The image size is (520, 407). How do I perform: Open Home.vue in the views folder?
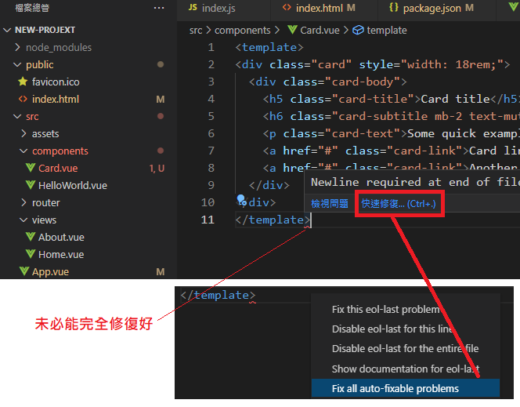point(61,254)
